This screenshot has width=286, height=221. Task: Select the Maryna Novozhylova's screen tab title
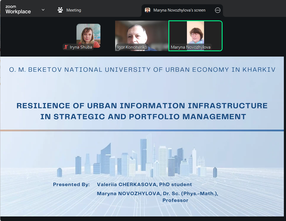pos(179,10)
